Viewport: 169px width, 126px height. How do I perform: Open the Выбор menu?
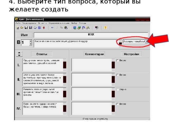74,23
